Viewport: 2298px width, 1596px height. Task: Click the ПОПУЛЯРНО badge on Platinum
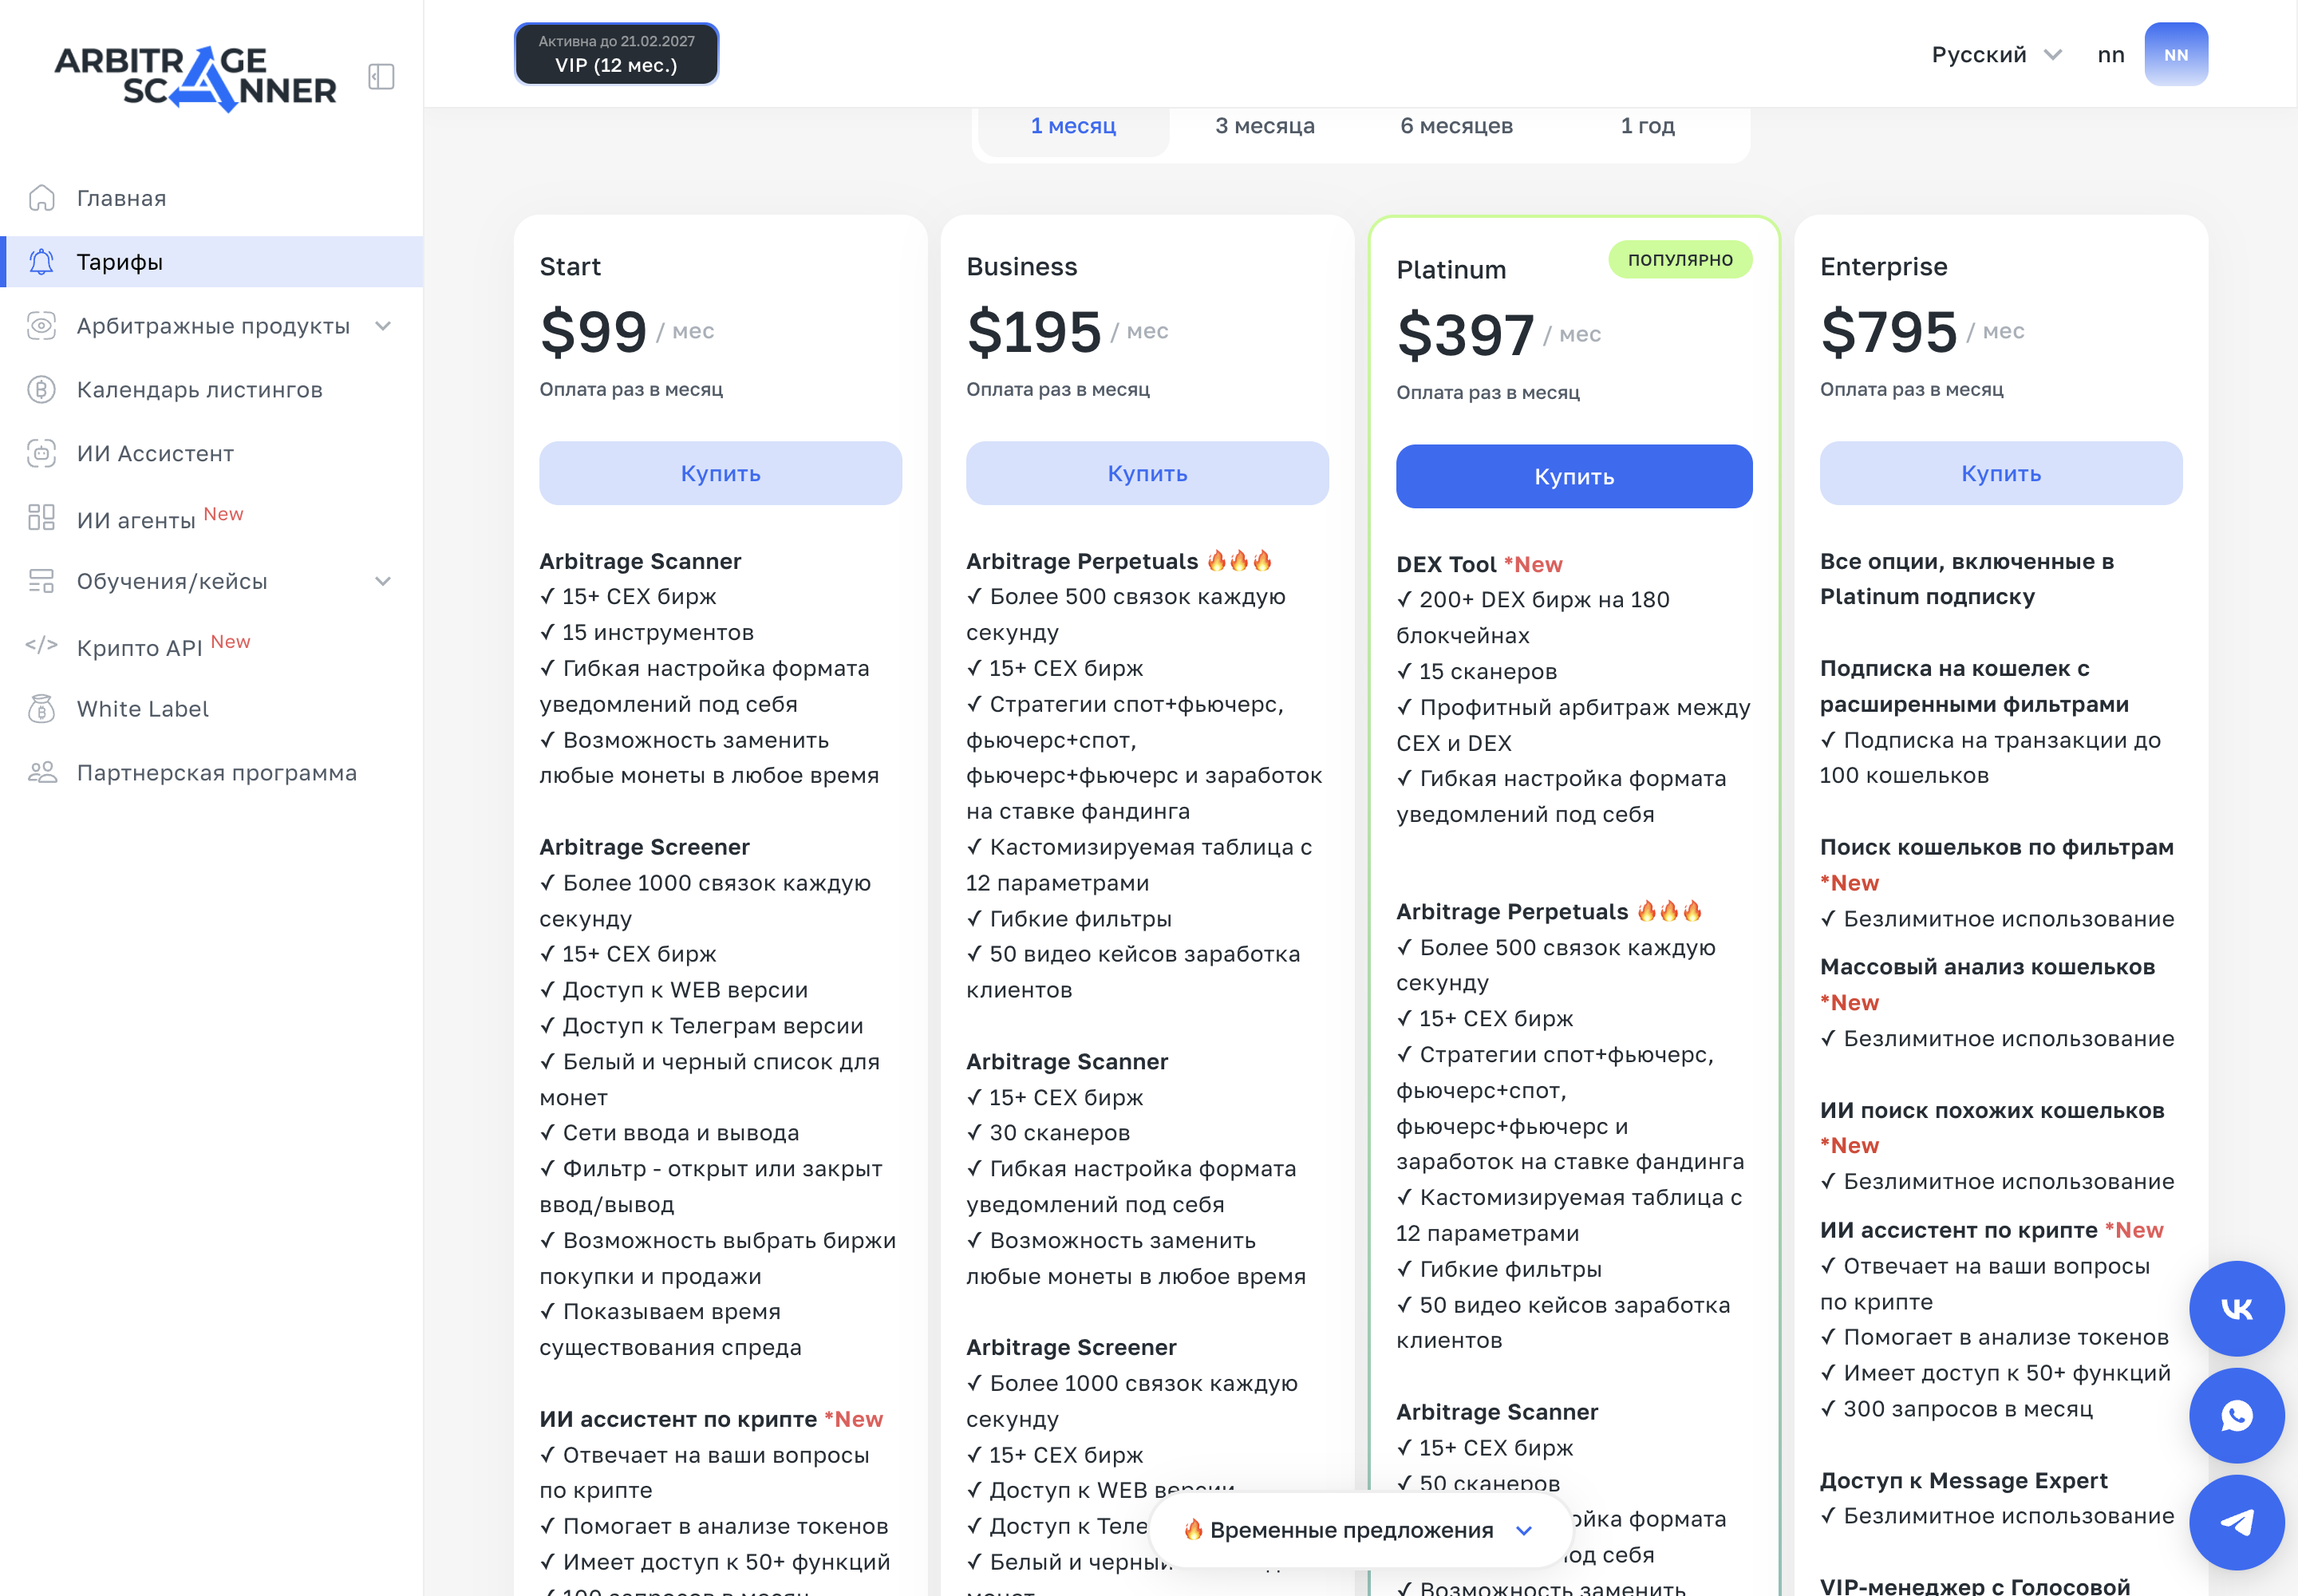pos(1680,259)
